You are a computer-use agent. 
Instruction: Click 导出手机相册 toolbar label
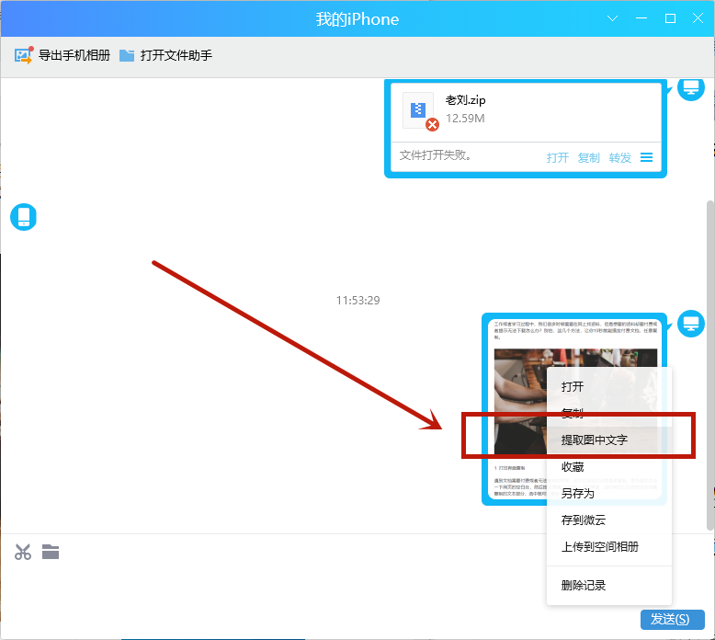tap(74, 56)
